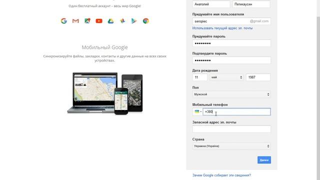Click the Мобильный Google heading

[x=104, y=47]
